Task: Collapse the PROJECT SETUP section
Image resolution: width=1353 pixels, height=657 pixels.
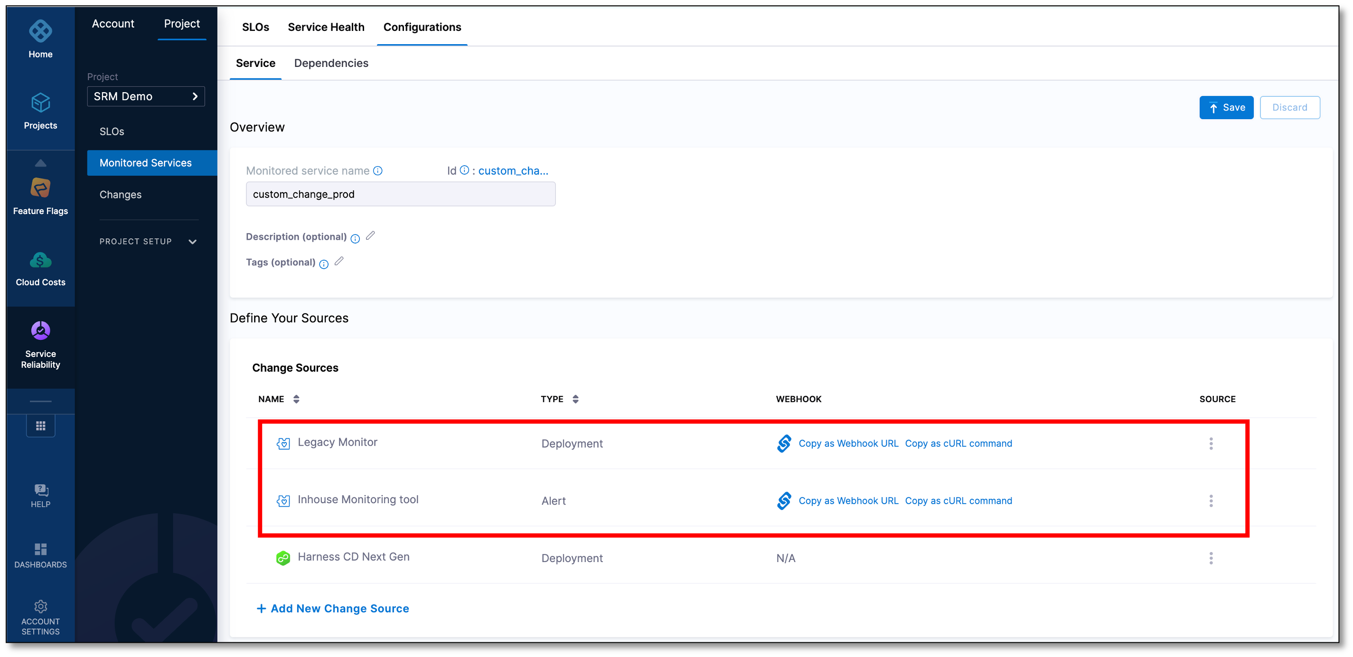Action: (x=193, y=242)
